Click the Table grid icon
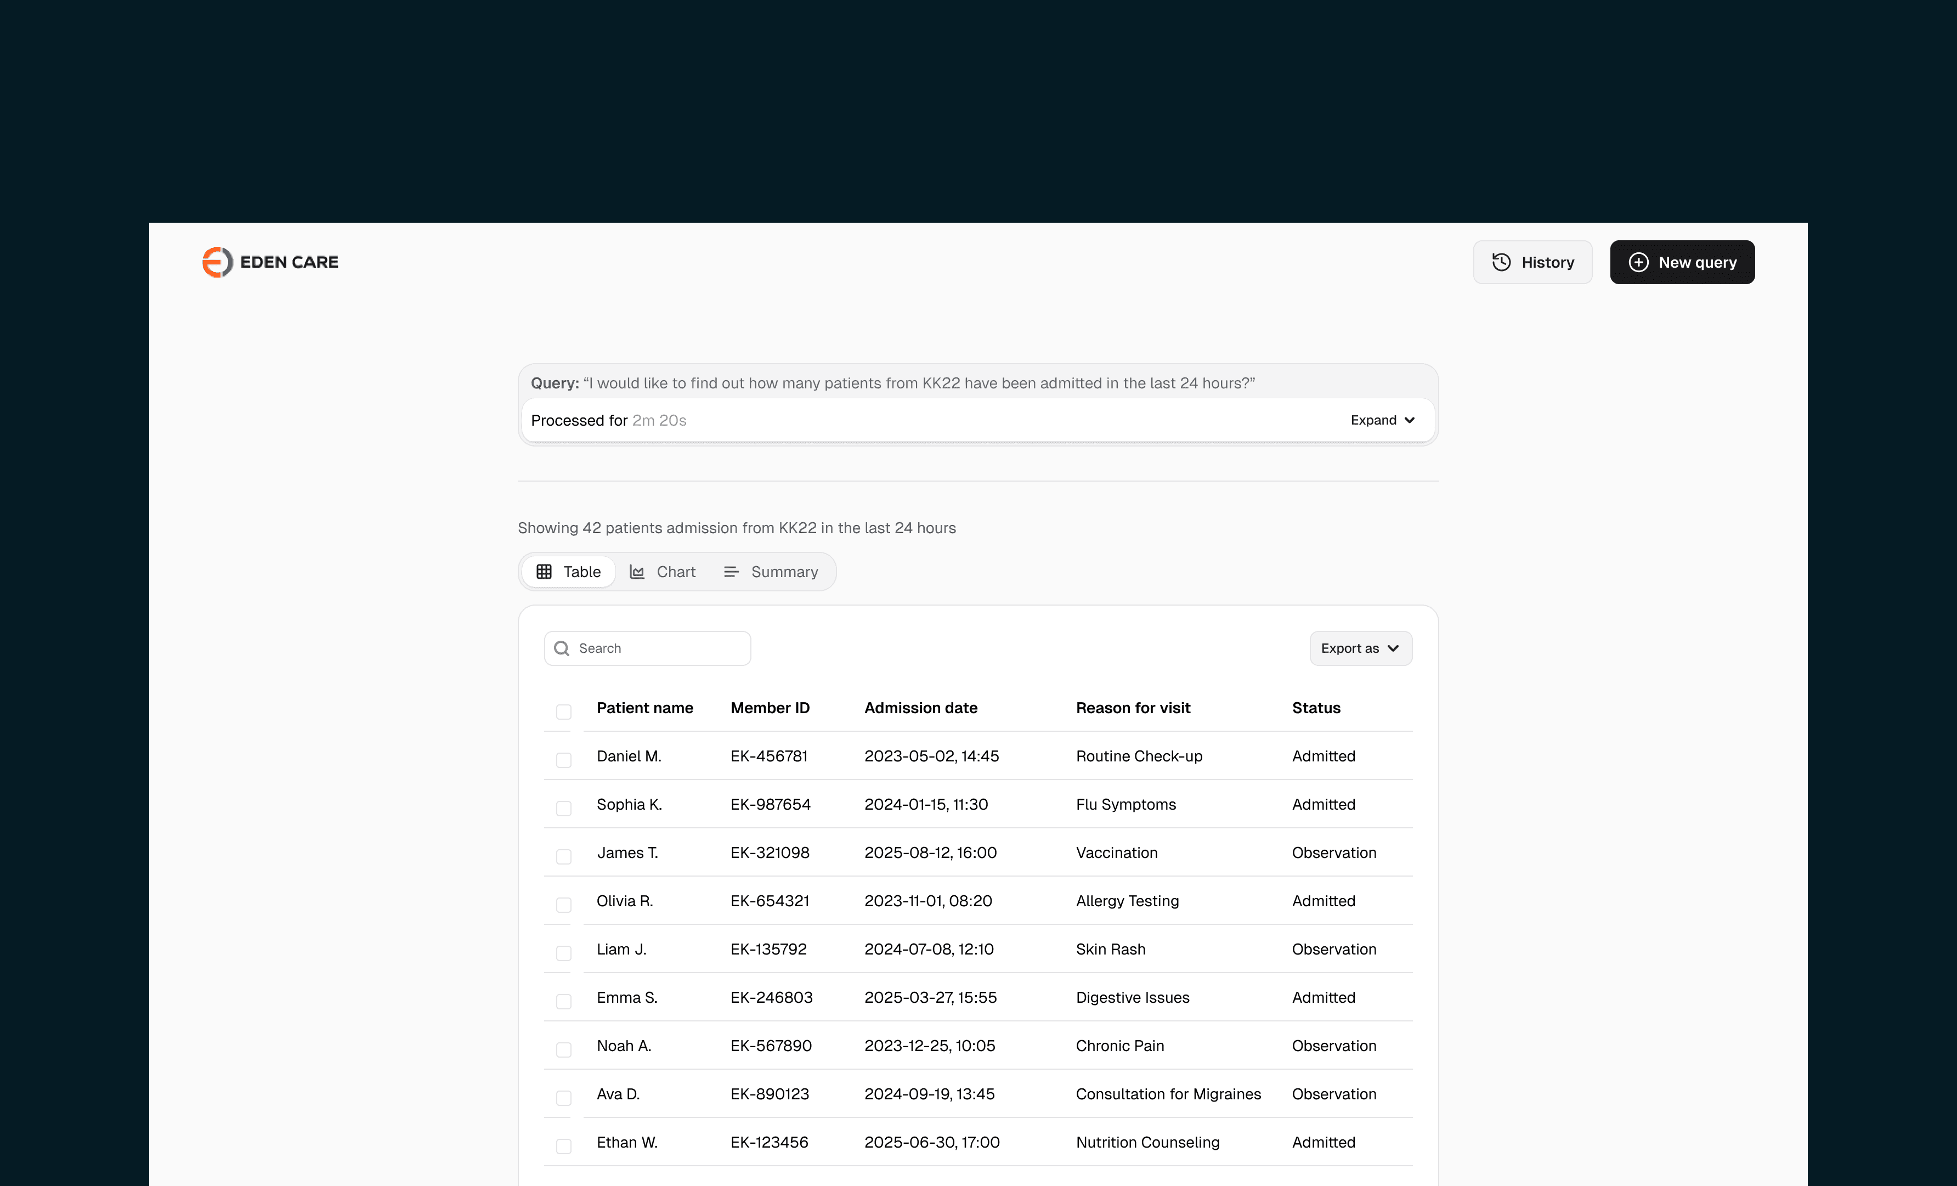This screenshot has width=1957, height=1186. 544,572
